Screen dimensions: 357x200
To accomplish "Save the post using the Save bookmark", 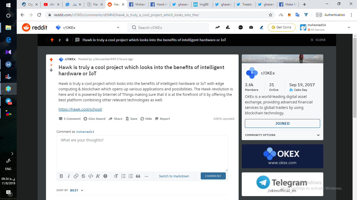I will [131, 119].
